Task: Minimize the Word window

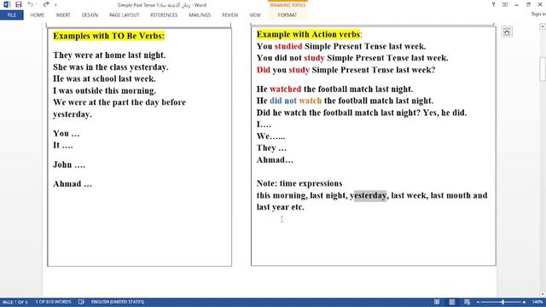Action: tap(517, 4)
